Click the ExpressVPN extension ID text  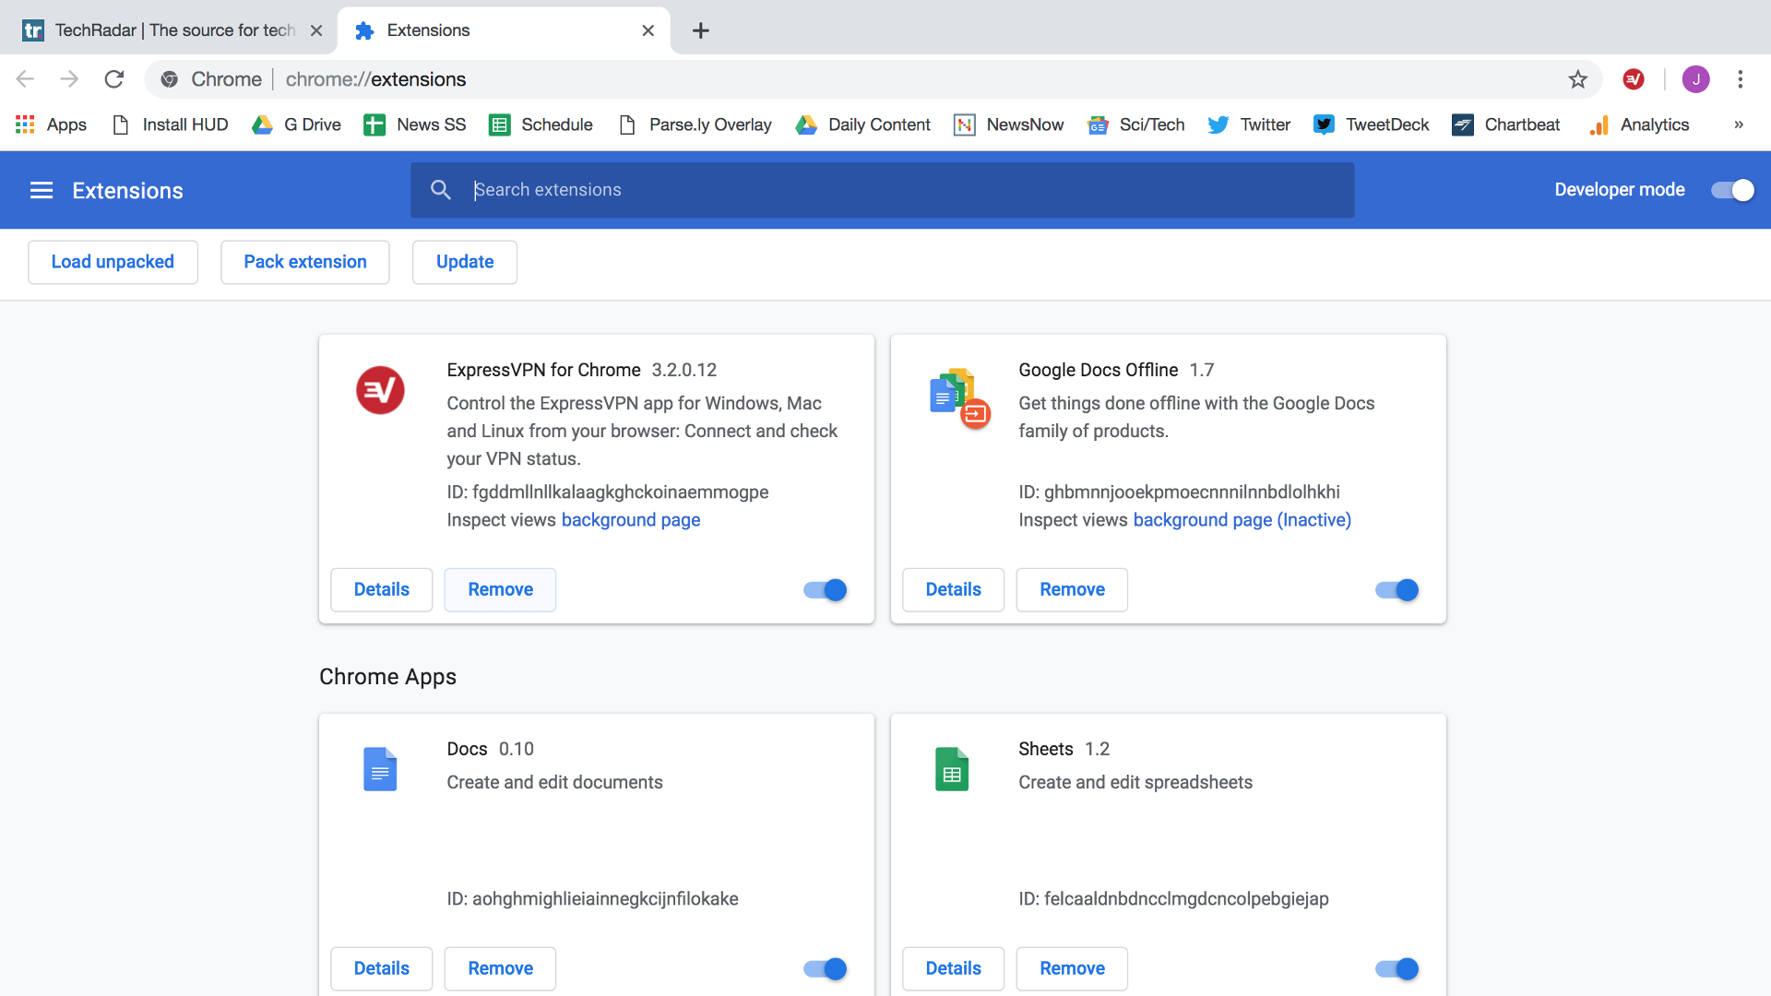tap(608, 492)
